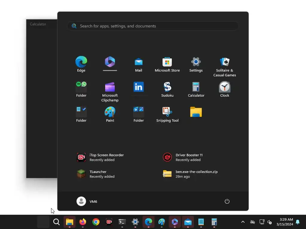Switch to Mail on the taskbar
306x229 pixels.
188,222
